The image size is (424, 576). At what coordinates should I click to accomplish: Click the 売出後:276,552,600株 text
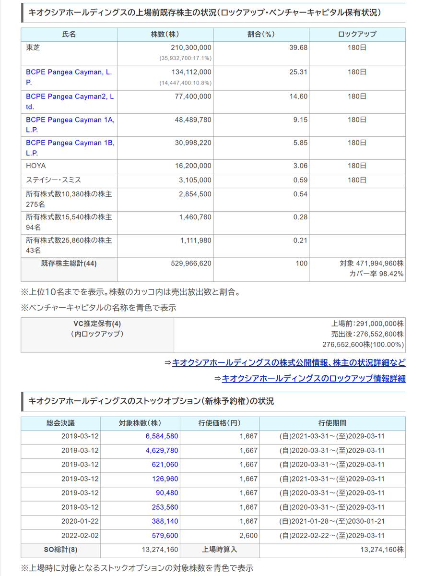pyautogui.click(x=367, y=334)
